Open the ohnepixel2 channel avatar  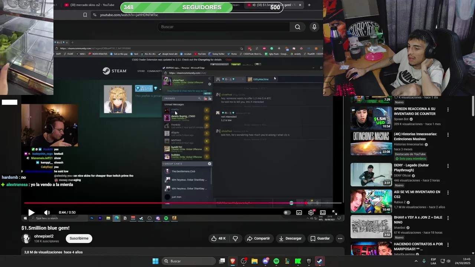[x=26, y=238]
